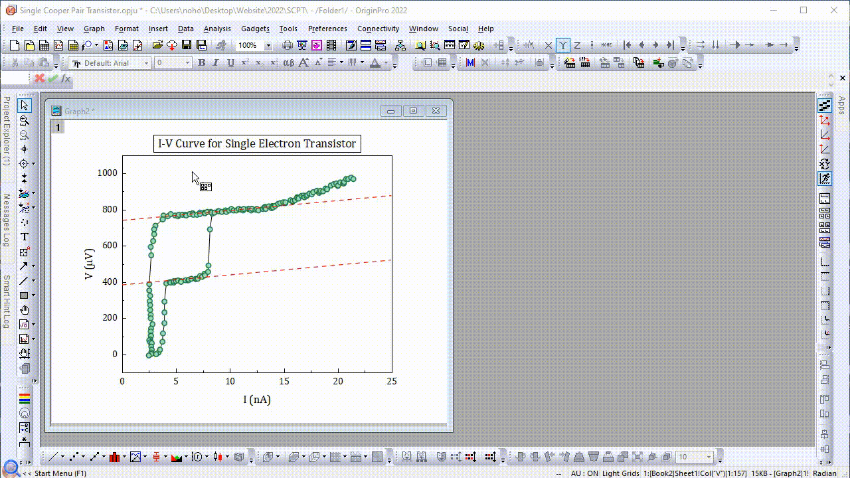Open the Preferences menu
The image size is (850, 478).
[x=327, y=29]
